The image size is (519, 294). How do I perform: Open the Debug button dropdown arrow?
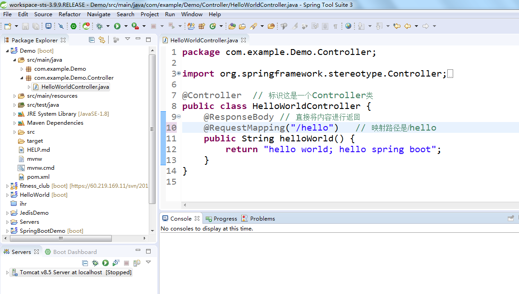(108, 26)
